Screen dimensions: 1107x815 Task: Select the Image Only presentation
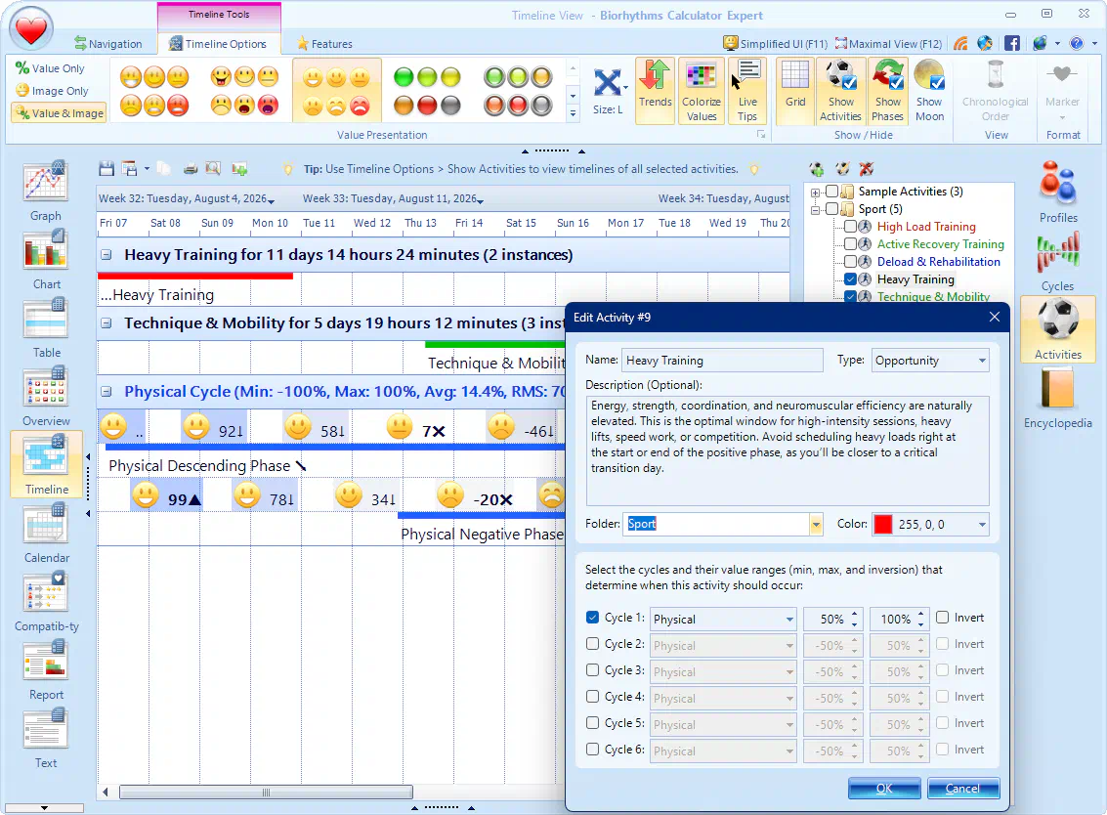click(52, 91)
